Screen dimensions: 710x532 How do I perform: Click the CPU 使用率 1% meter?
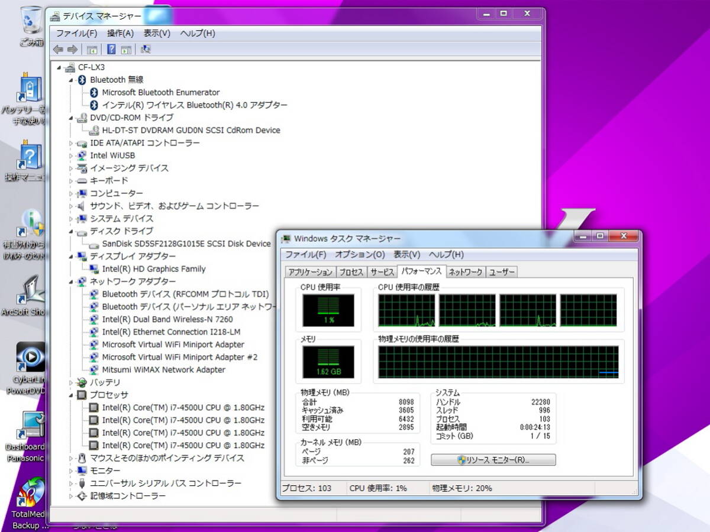[x=328, y=311]
